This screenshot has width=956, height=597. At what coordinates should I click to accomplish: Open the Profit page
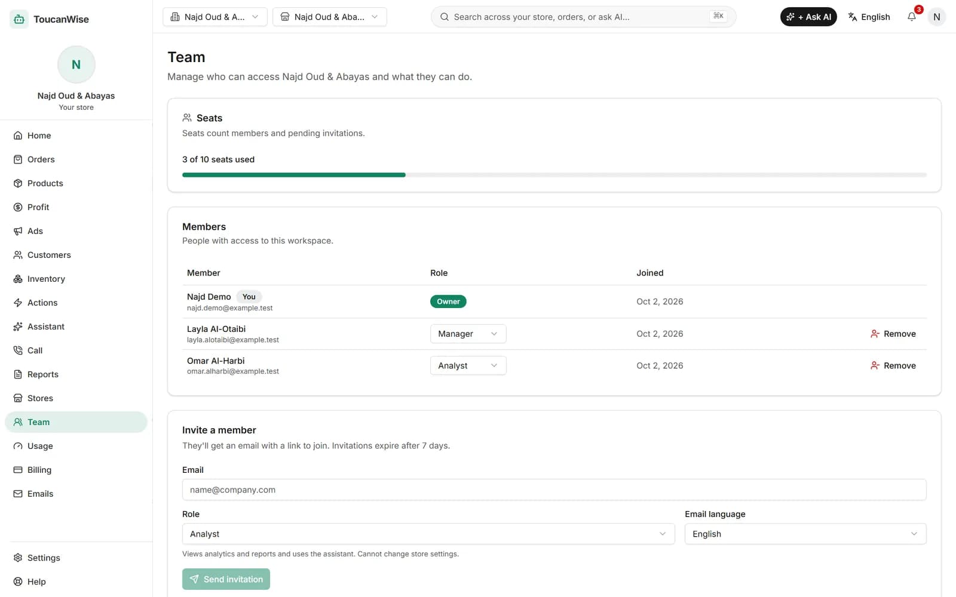(x=76, y=207)
